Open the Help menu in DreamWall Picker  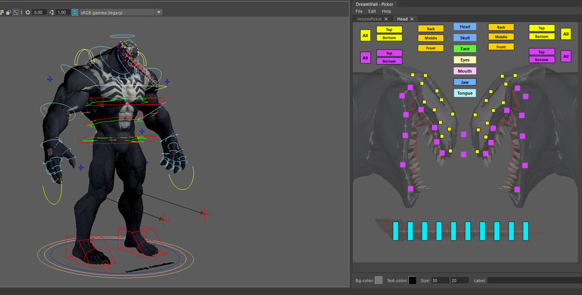pos(386,12)
